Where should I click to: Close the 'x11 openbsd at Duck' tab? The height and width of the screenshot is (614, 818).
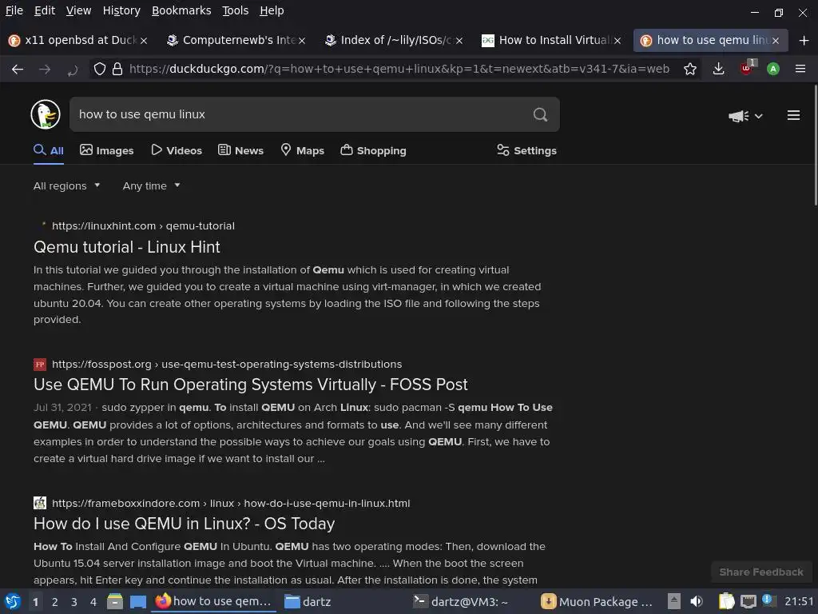pos(144,41)
